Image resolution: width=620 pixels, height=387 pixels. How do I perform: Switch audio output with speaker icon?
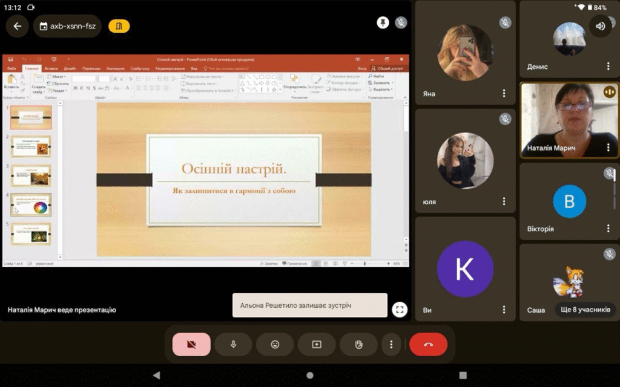coord(600,26)
